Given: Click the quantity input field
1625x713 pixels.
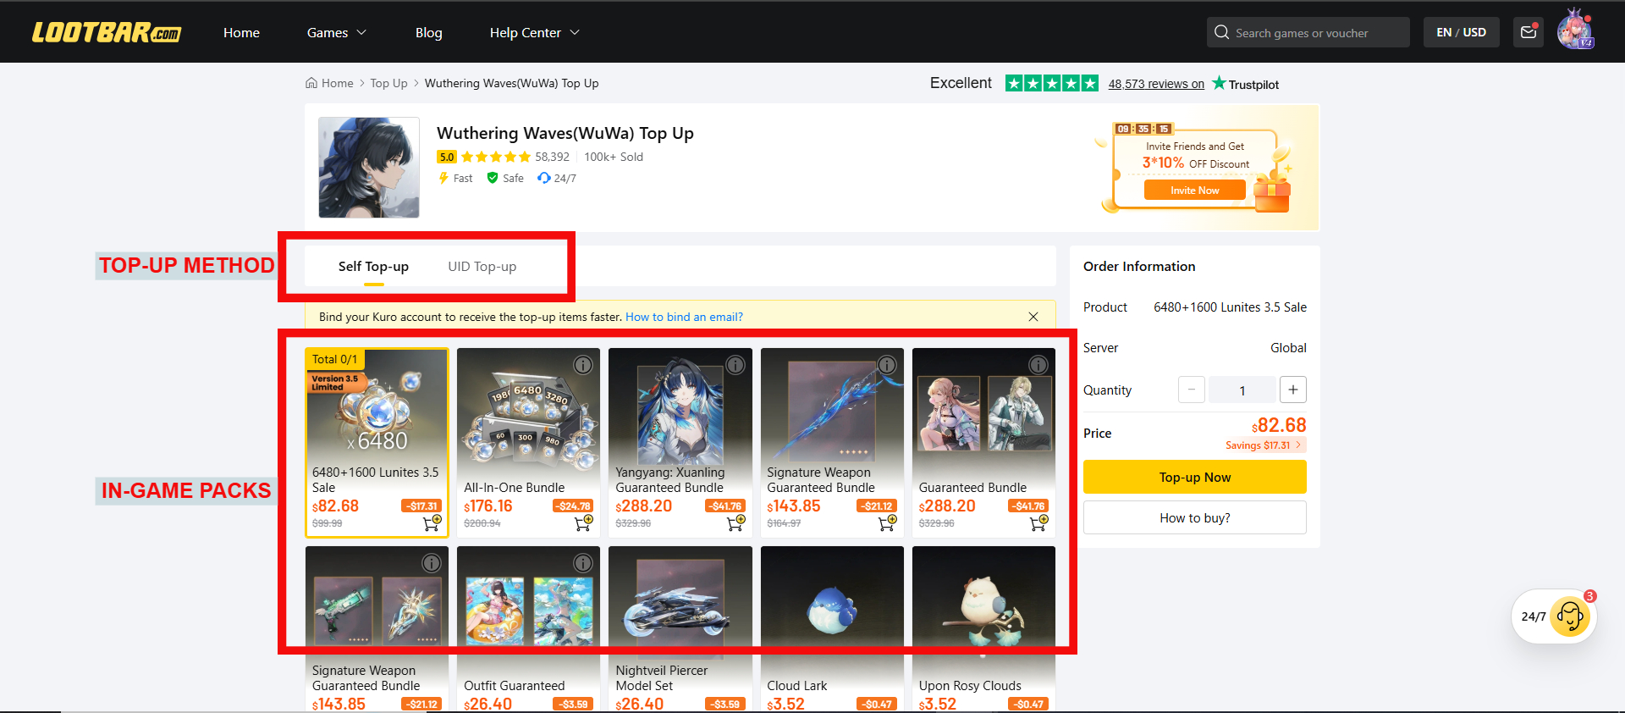Looking at the screenshot, I should 1242,390.
